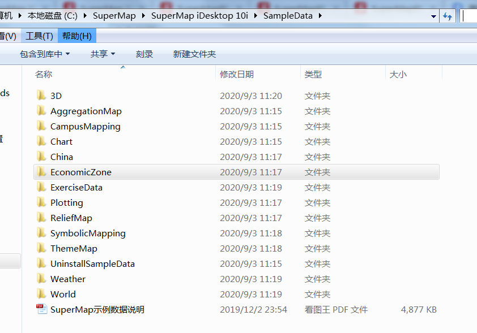The height and width of the screenshot is (333, 477).
Task: Select the CampusMapping folder icon
Action: [x=41, y=126]
